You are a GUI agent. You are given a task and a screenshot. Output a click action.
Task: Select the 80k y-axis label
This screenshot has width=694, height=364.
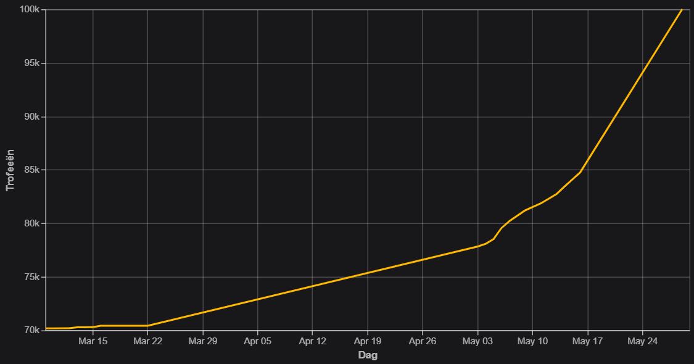32,223
